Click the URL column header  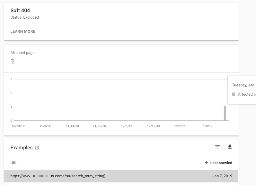coord(14,163)
